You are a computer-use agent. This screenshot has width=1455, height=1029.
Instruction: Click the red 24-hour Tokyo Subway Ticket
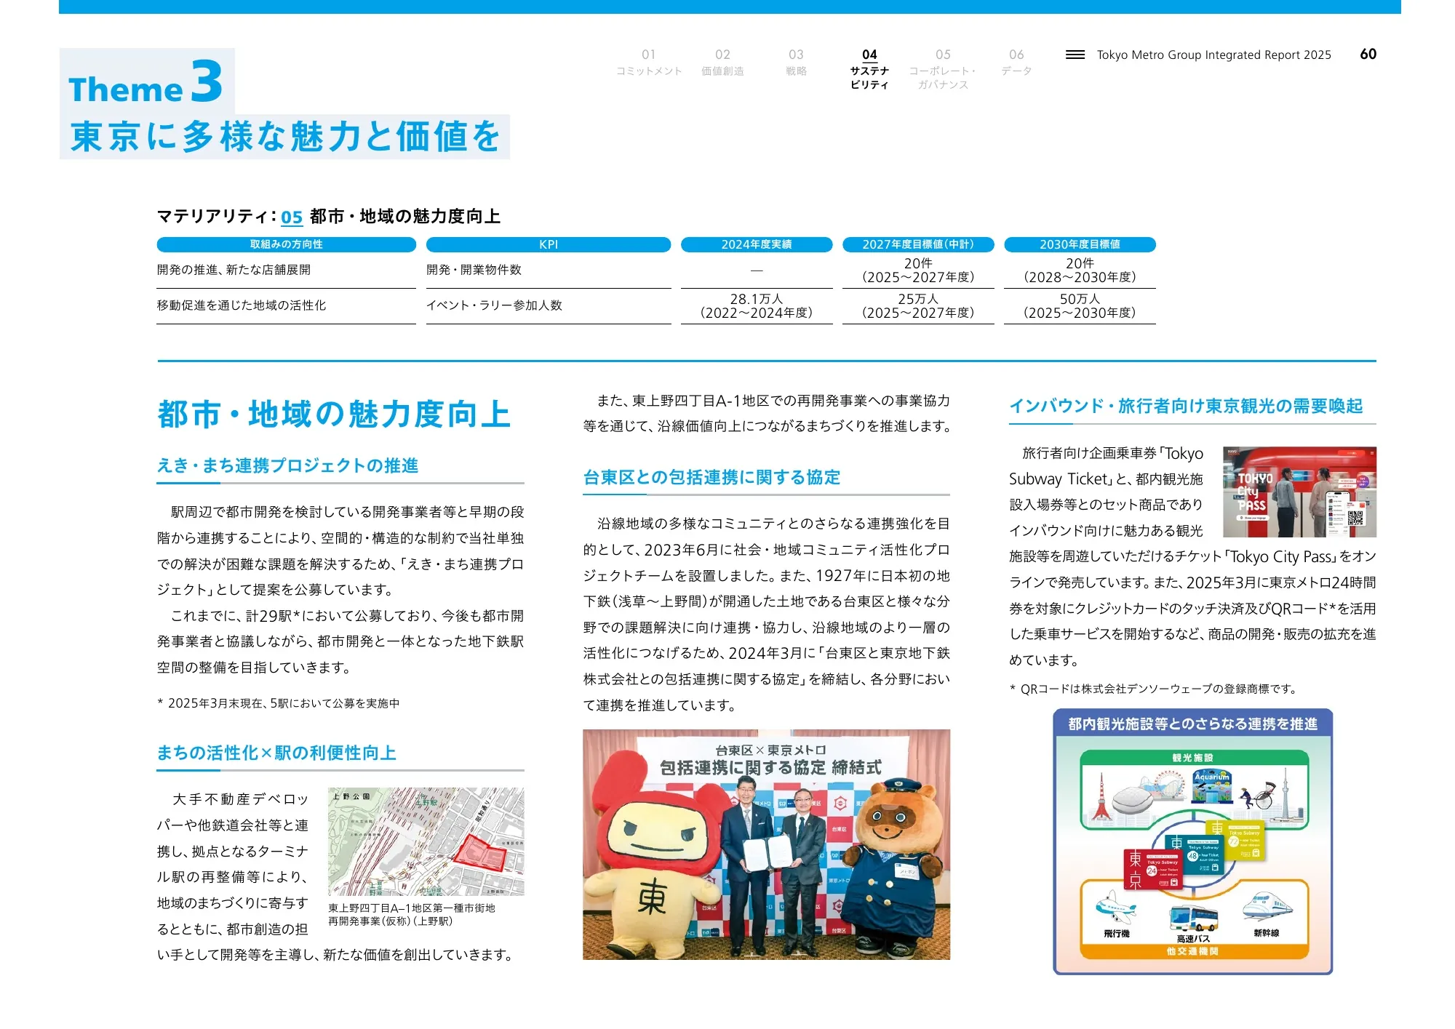[1153, 868]
